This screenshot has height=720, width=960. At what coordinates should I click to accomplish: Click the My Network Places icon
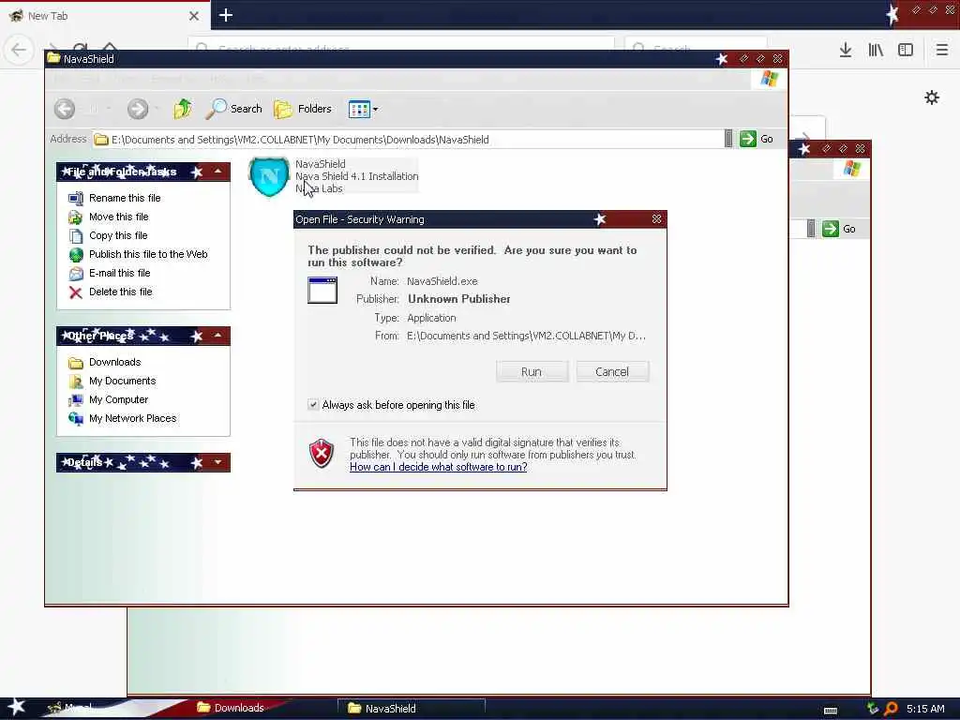pos(76,419)
